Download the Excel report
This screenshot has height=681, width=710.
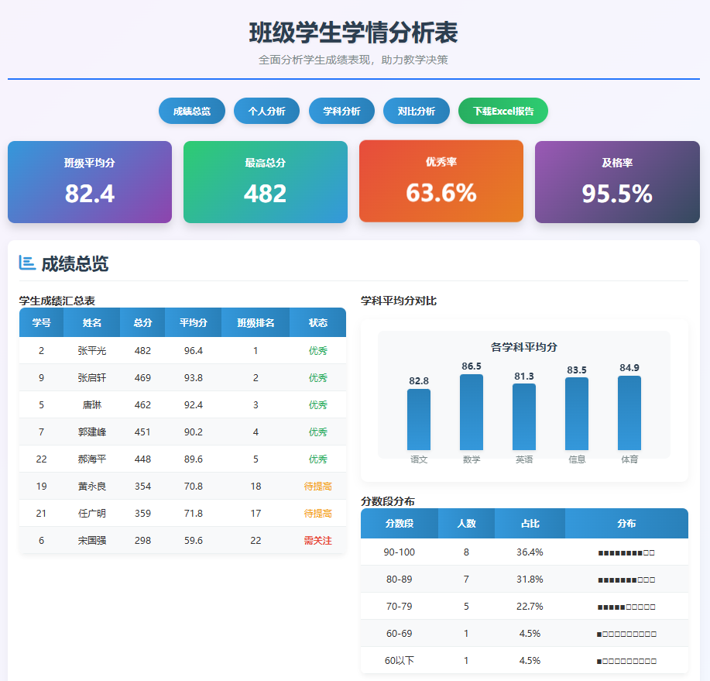coord(503,111)
